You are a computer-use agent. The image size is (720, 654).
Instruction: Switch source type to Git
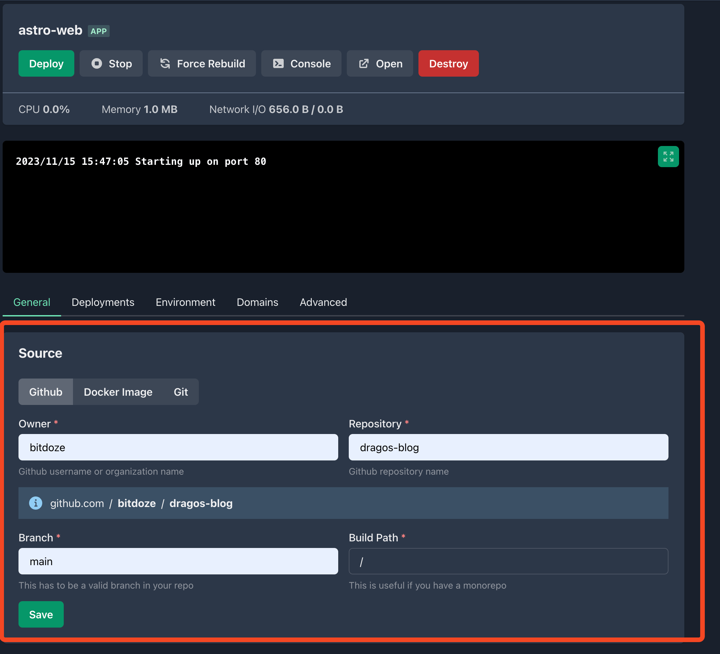(181, 391)
